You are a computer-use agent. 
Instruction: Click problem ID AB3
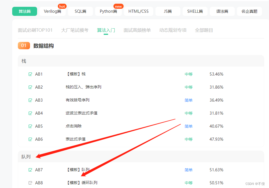39,100
